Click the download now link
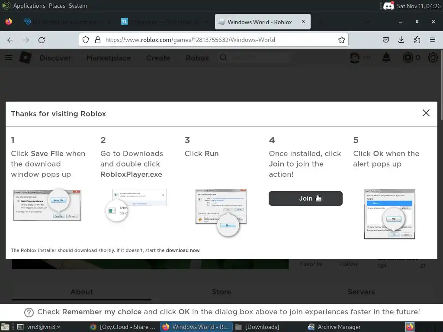Screen dimensions: 443x332 tap(183, 250)
